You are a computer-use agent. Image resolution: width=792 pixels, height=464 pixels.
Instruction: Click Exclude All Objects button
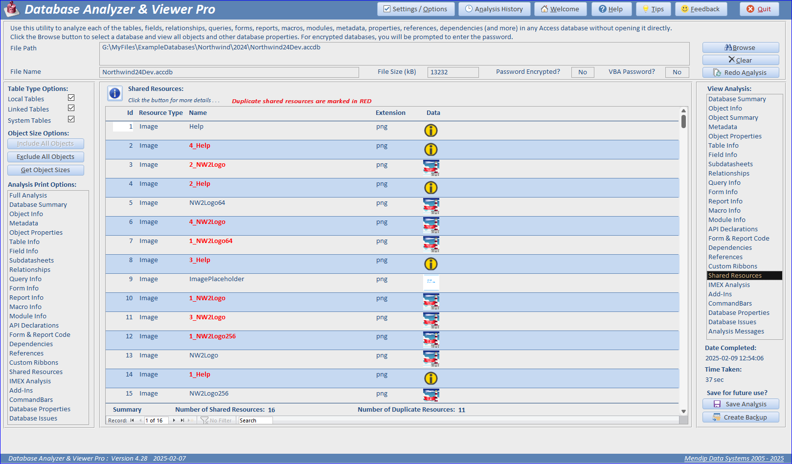pos(45,157)
